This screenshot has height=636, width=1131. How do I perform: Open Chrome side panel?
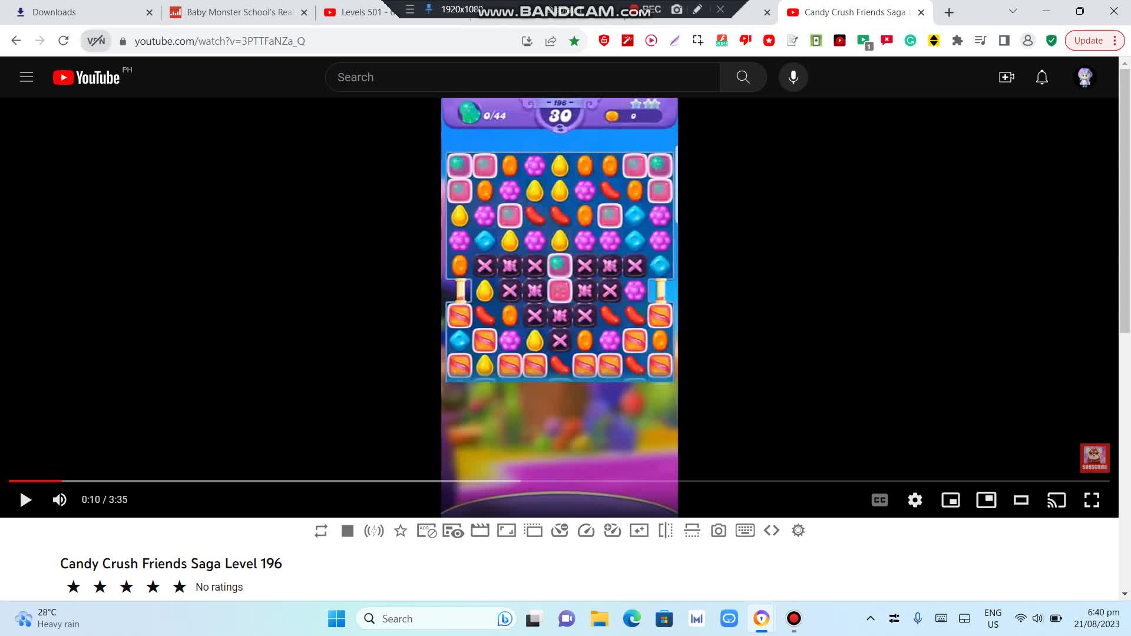click(x=1004, y=41)
